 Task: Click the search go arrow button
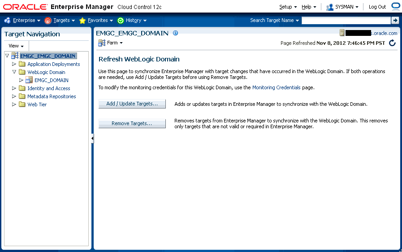coord(395,20)
